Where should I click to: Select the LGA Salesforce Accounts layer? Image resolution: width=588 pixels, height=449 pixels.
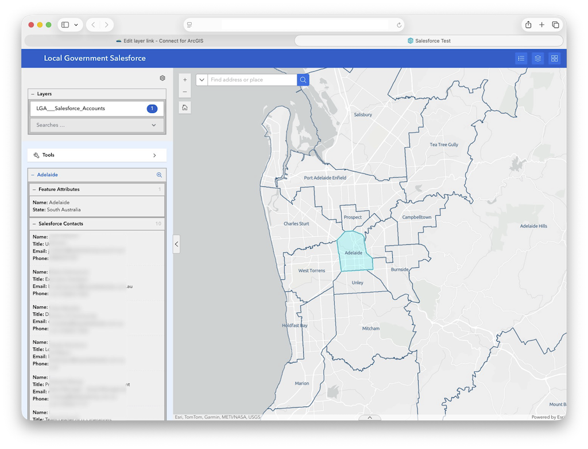coord(80,108)
